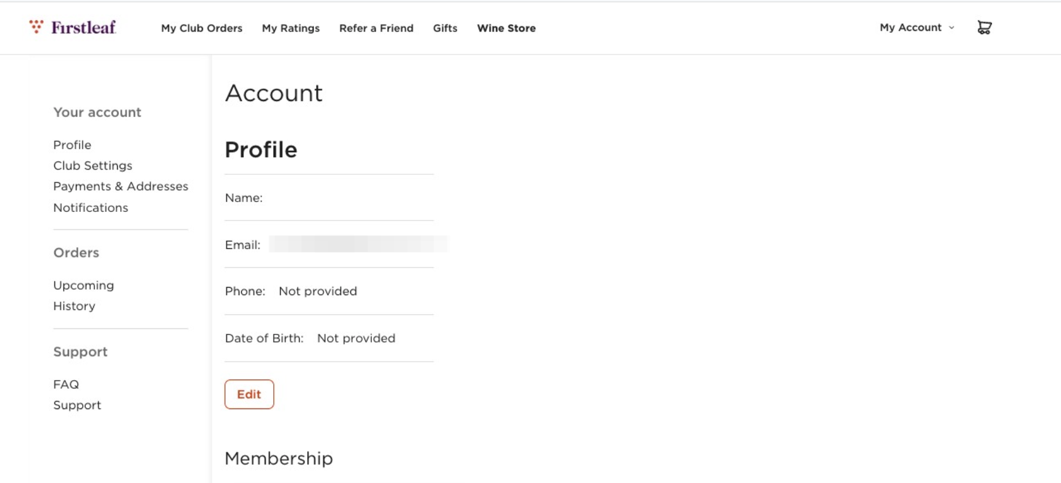Open Profile in sidebar

pyautogui.click(x=72, y=145)
